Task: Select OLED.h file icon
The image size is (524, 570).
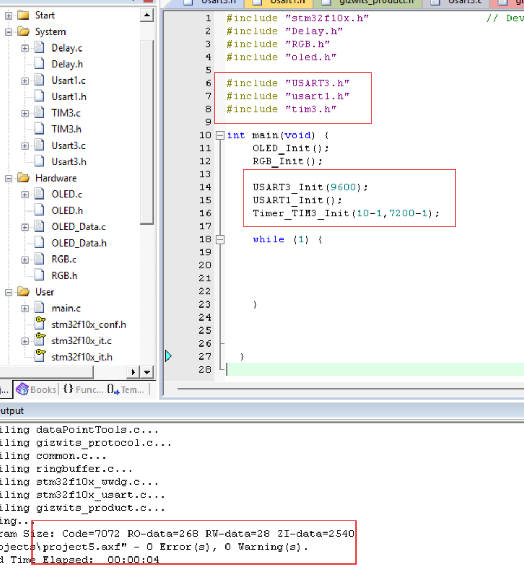Action: (x=40, y=210)
